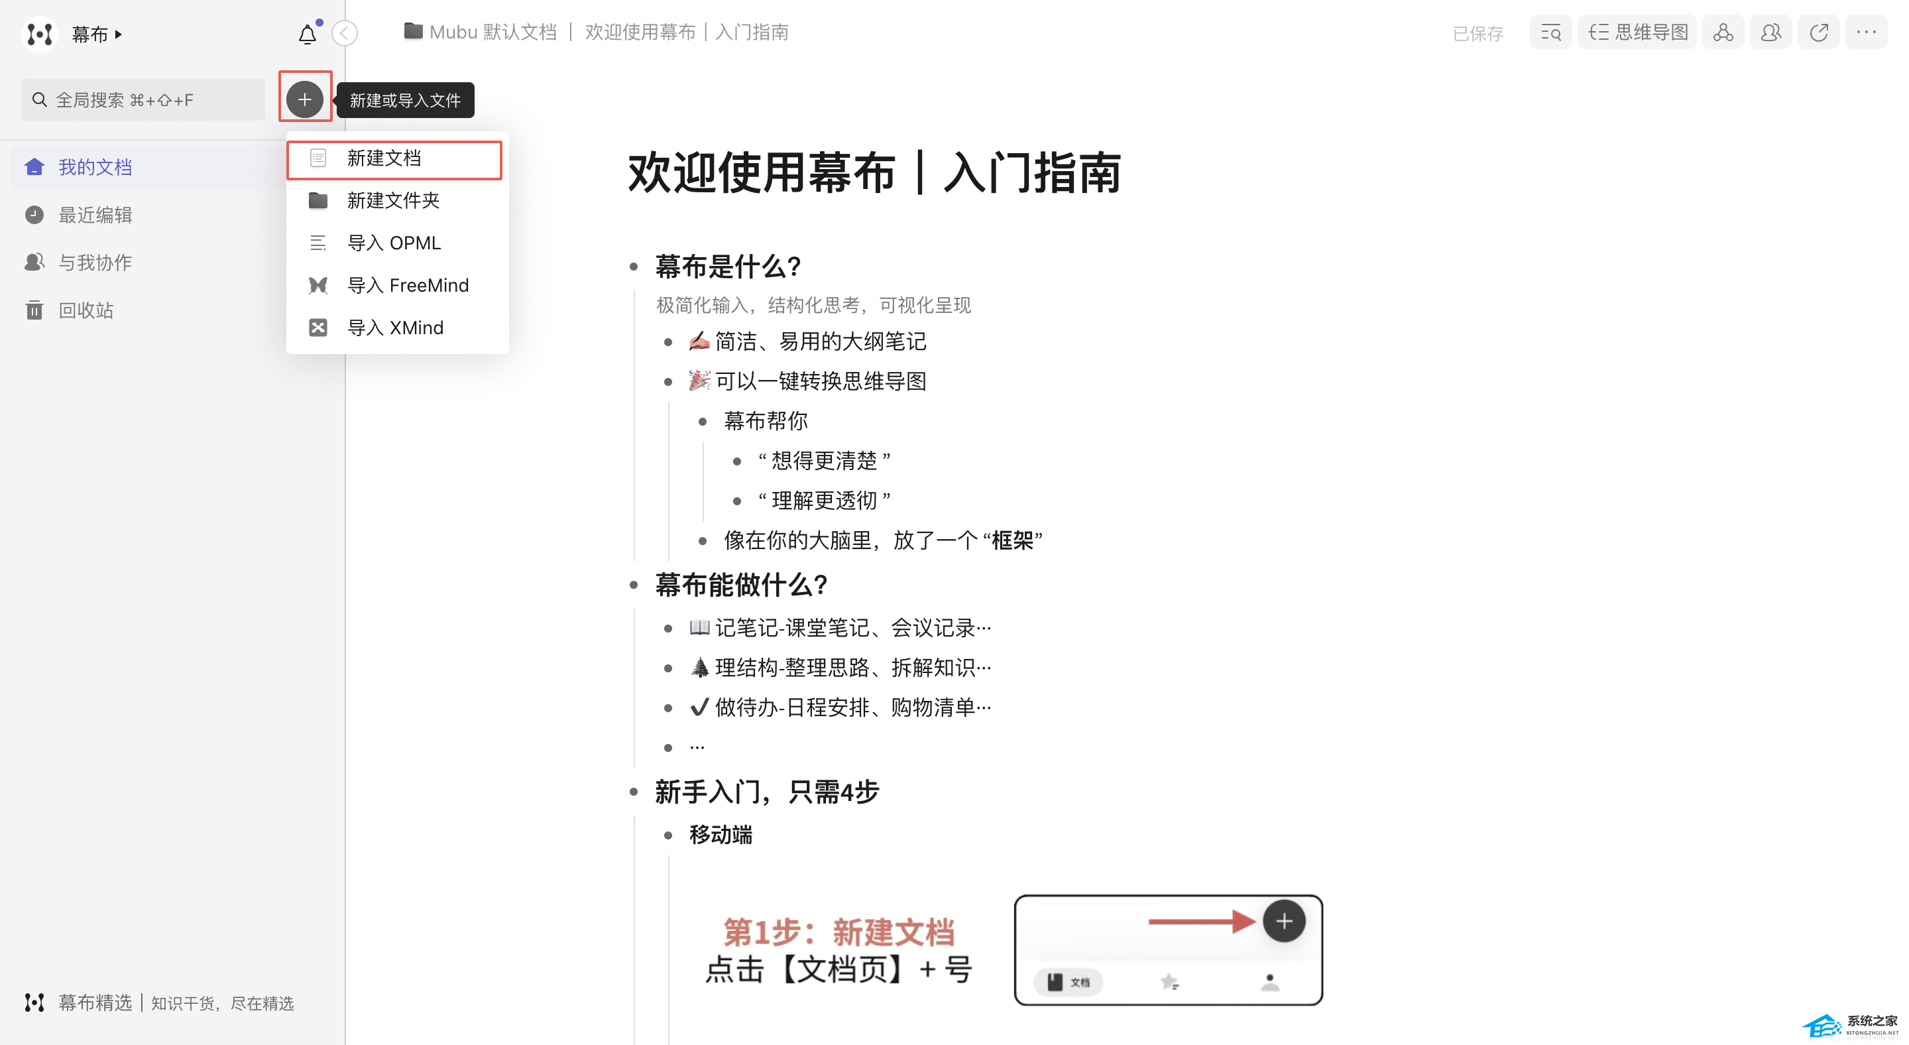Click the OPML list icon
1909x1045 pixels.
point(318,243)
